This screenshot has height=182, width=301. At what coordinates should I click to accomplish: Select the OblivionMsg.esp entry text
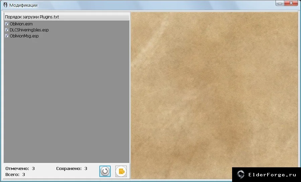coord(24,36)
